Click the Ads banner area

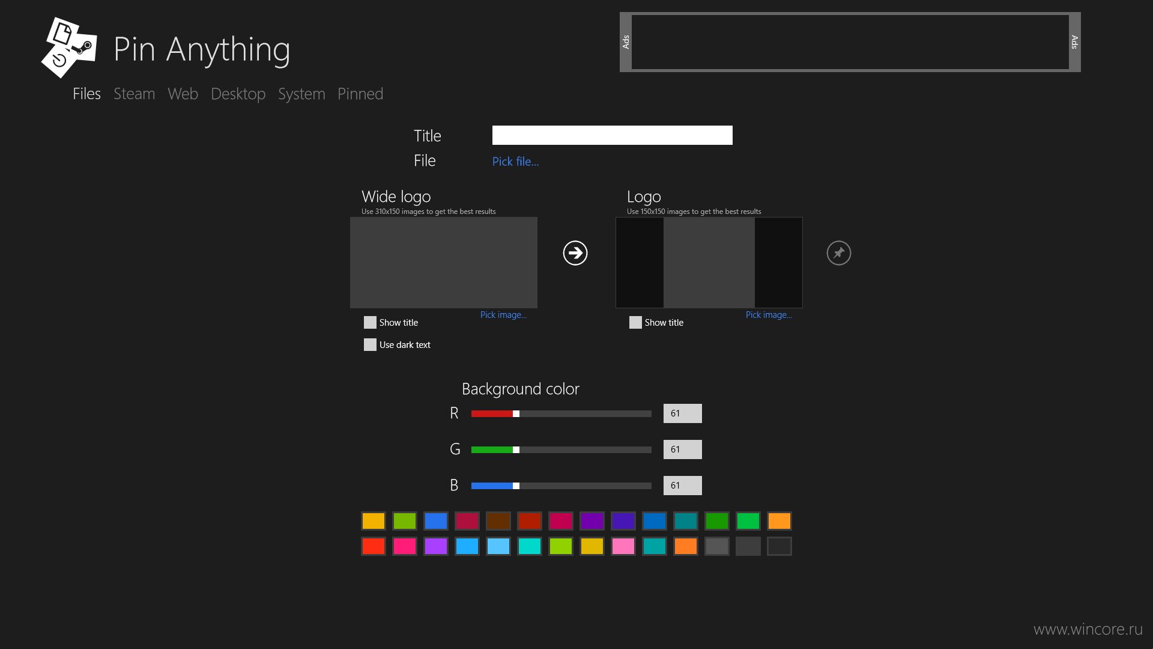click(x=850, y=42)
